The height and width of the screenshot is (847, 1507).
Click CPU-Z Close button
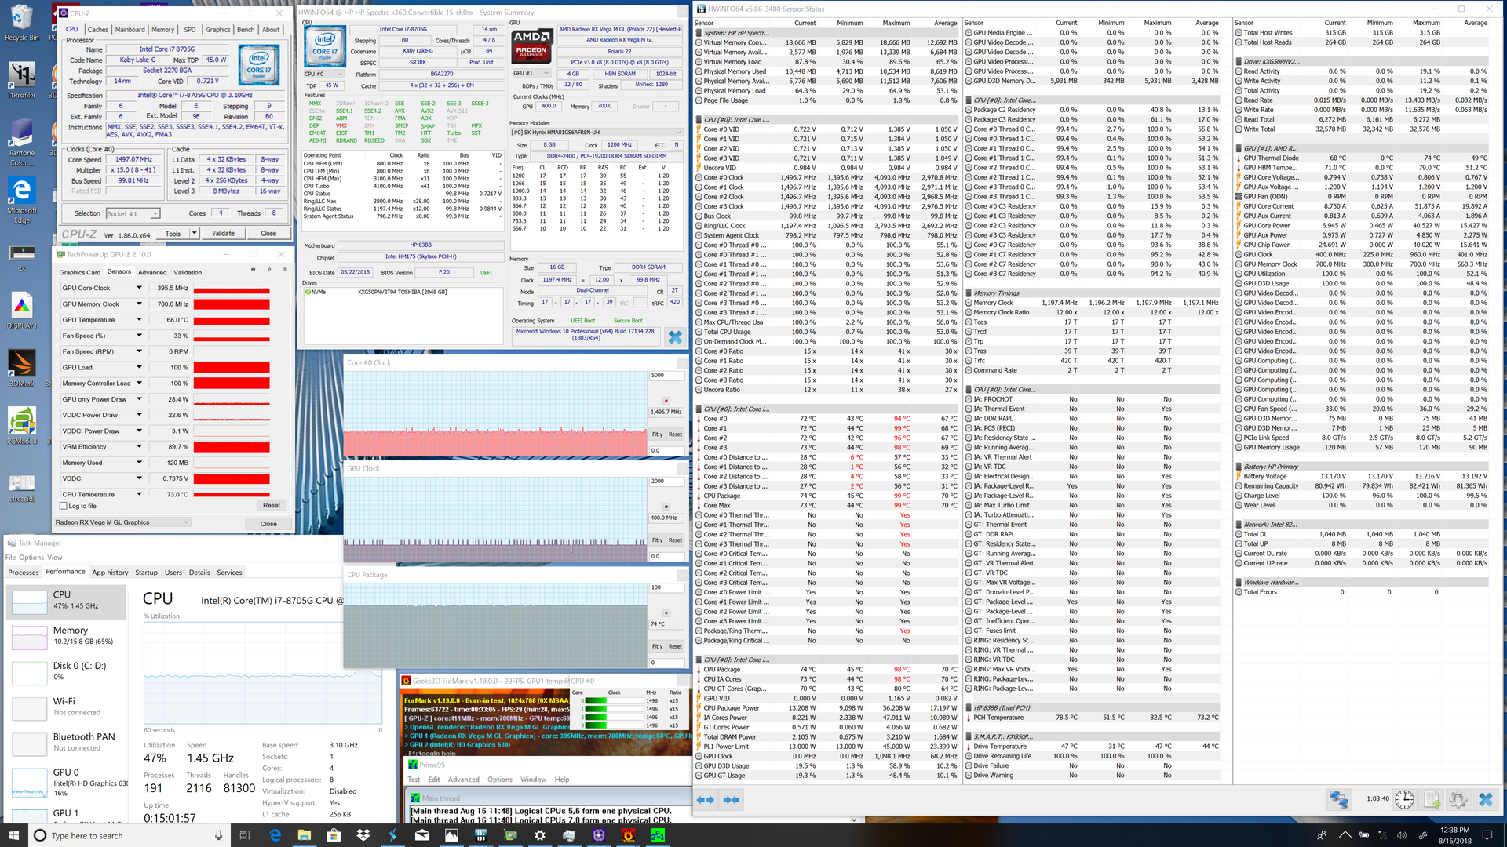tap(268, 233)
